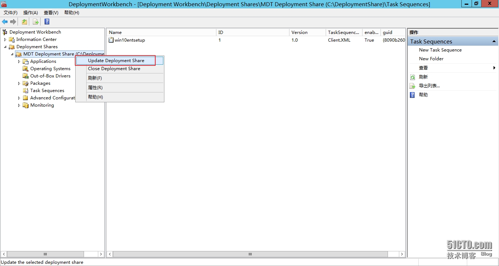499x266 pixels.
Task: Click the Forward arrow toolbar icon
Action: pos(13,22)
